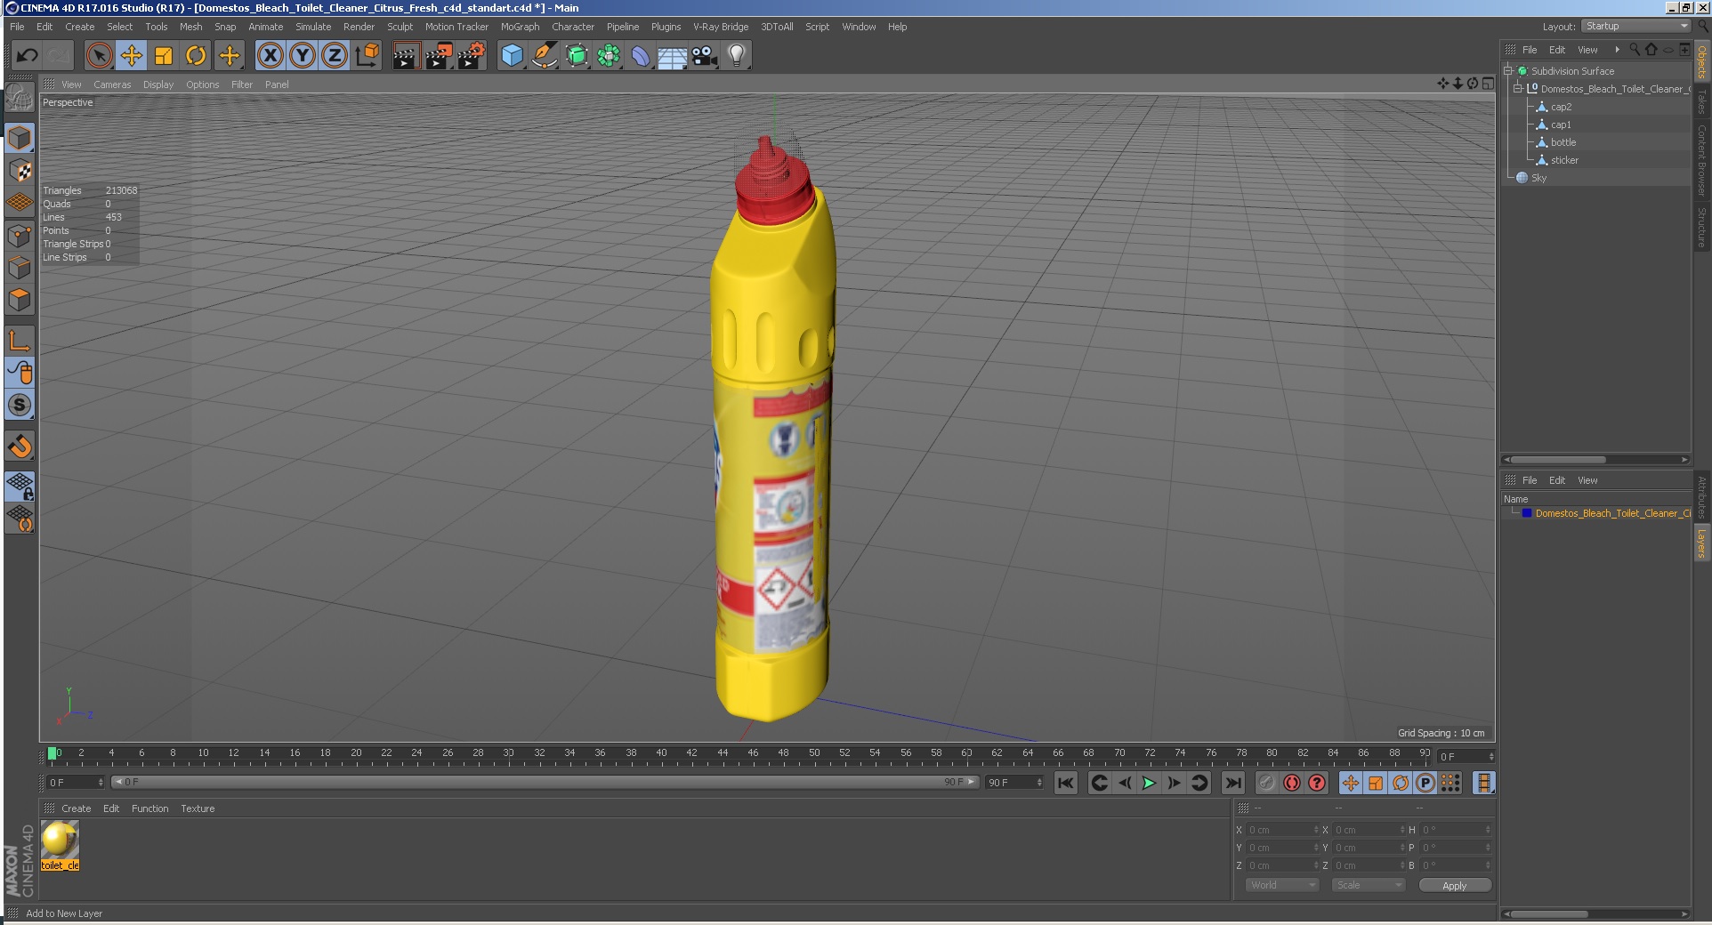Select the Rotate tool
This screenshot has width=1712, height=925.
196,56
